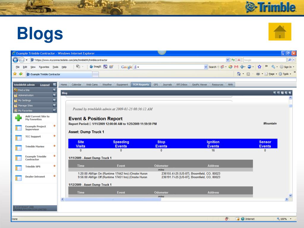Switch to the Calendar tab
Viewport: 304px width, 228px height.
pyautogui.click(x=76, y=85)
